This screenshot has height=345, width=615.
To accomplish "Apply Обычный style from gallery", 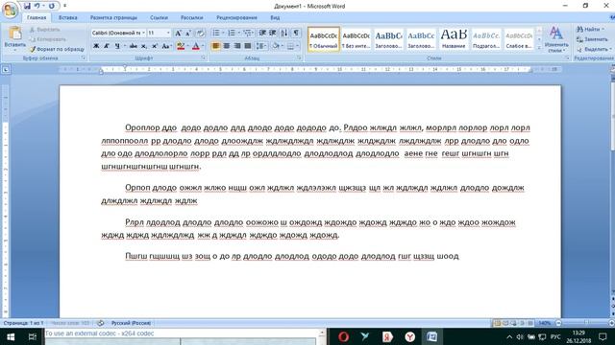I will 324,39.
